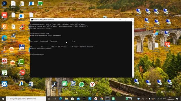Open the Word document desktop icon

pos(31,84)
